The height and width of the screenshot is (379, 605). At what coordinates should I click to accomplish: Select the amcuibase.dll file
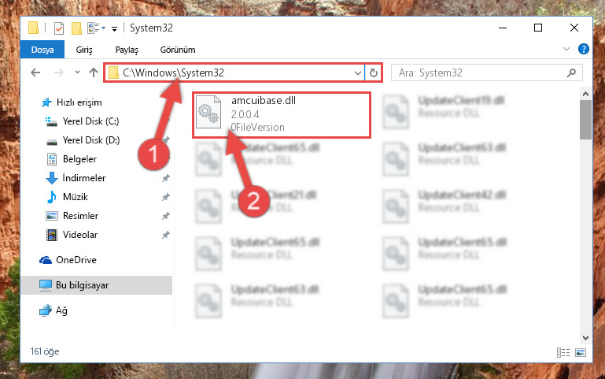(x=282, y=115)
